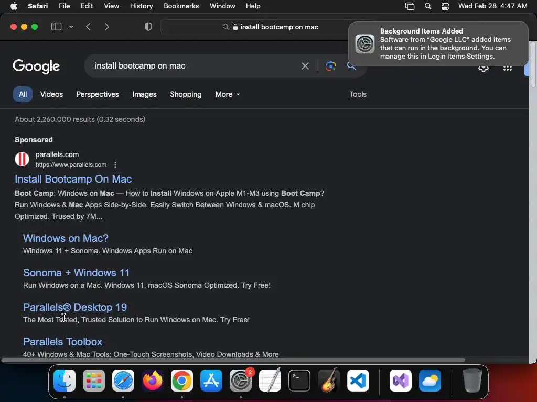537x402 pixels.
Task: Open Parallels Desktop 19 link
Action: click(x=75, y=307)
